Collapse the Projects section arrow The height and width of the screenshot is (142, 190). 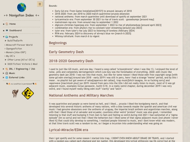(x=4, y=37)
